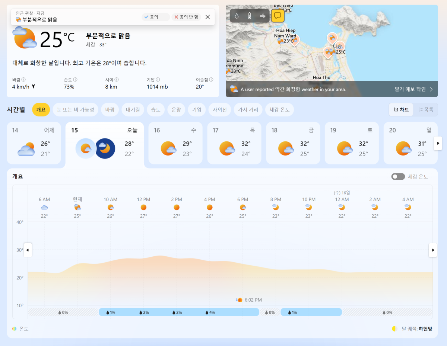447x346 pixels.
Task: Click the daytime icon in today's card
Action: (86, 148)
